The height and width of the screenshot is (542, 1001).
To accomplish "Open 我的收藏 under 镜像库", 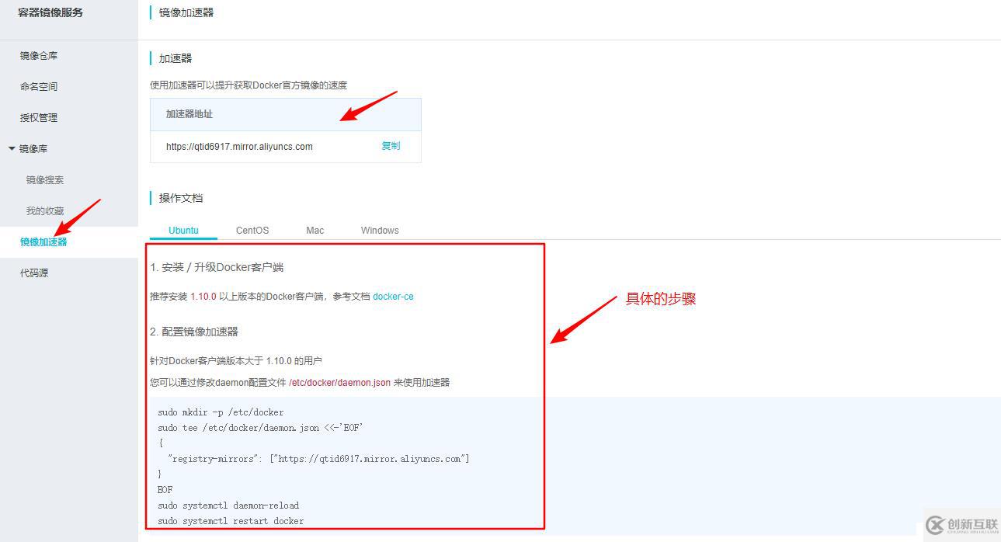I will point(45,211).
